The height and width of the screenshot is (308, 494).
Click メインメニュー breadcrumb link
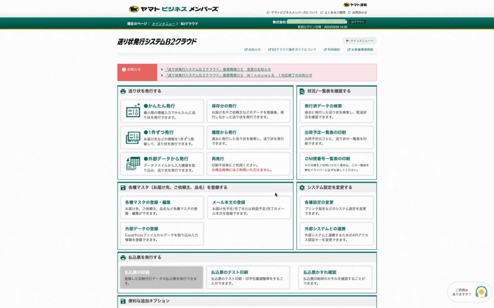163,24
